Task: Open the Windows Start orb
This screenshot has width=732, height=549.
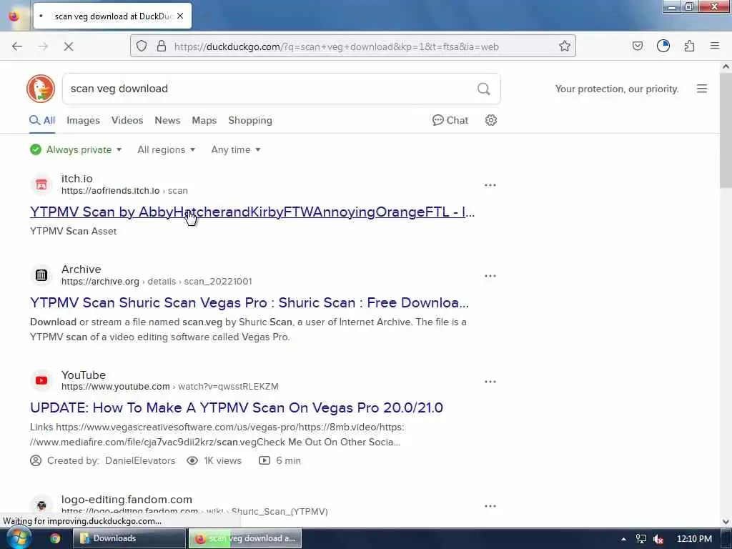Action: click(x=19, y=538)
